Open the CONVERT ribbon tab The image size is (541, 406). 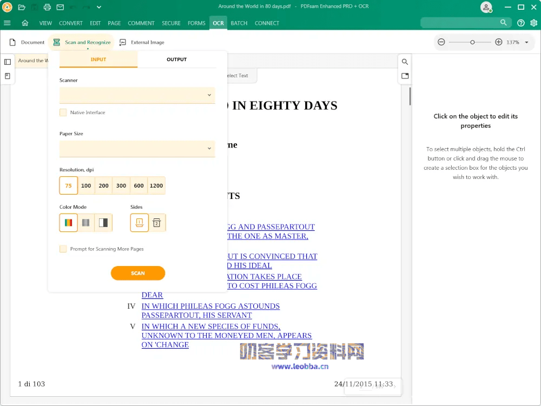[71, 23]
